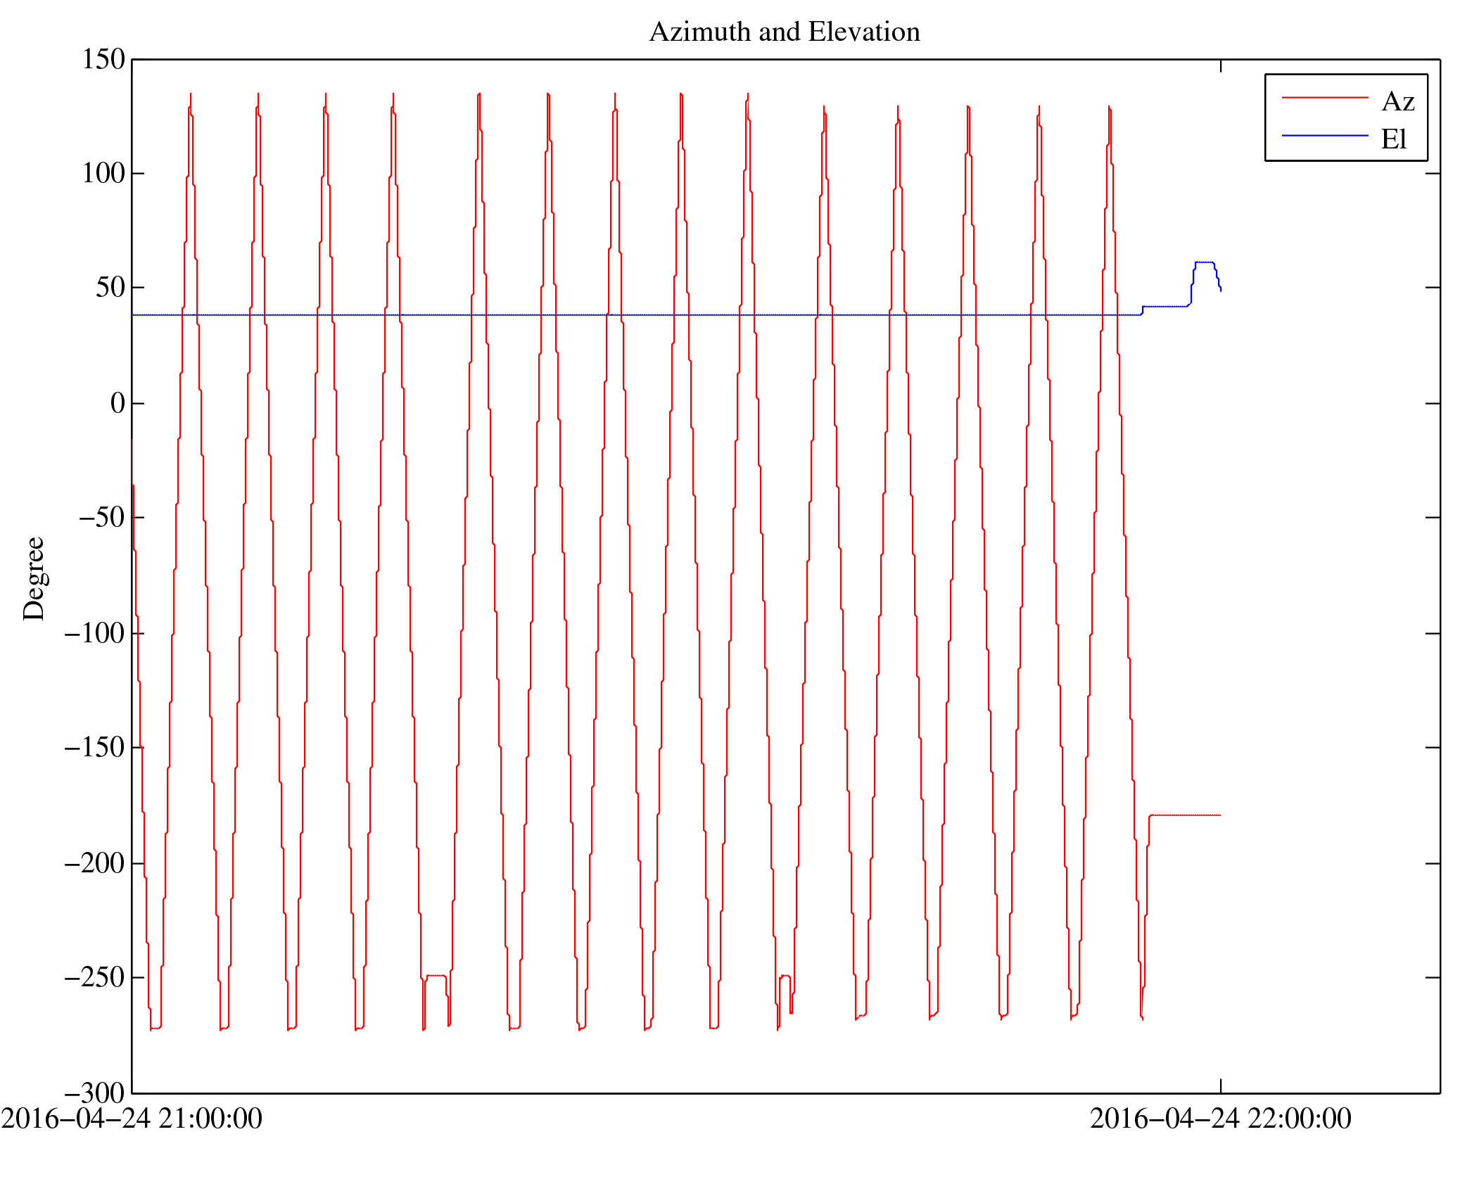Select the red Az line sample in legend

coord(1324,98)
